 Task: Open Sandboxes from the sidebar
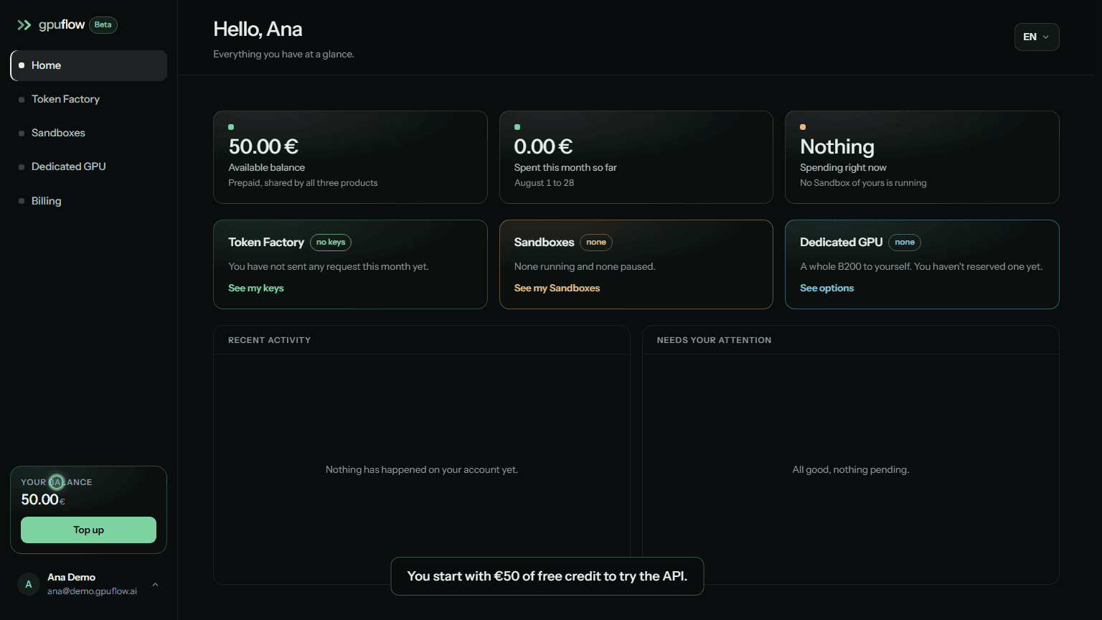click(89, 133)
